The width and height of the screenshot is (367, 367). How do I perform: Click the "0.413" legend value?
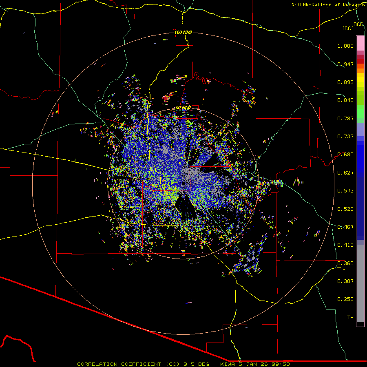click(345, 245)
